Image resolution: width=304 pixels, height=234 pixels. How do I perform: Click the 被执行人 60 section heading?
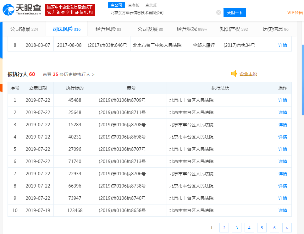pos(21,74)
